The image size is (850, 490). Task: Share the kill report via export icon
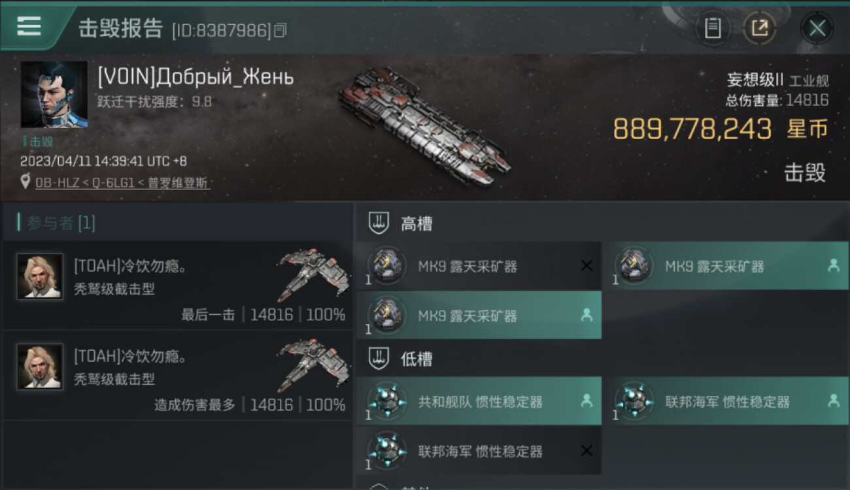pos(759,28)
